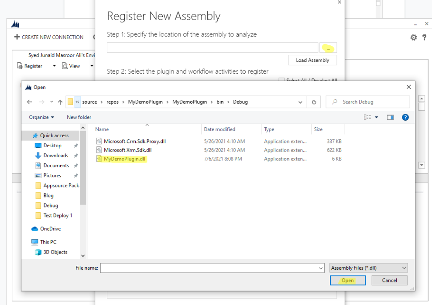Screen dimensions: 432x305
Task: Open the settings gear icon
Action: point(413,37)
